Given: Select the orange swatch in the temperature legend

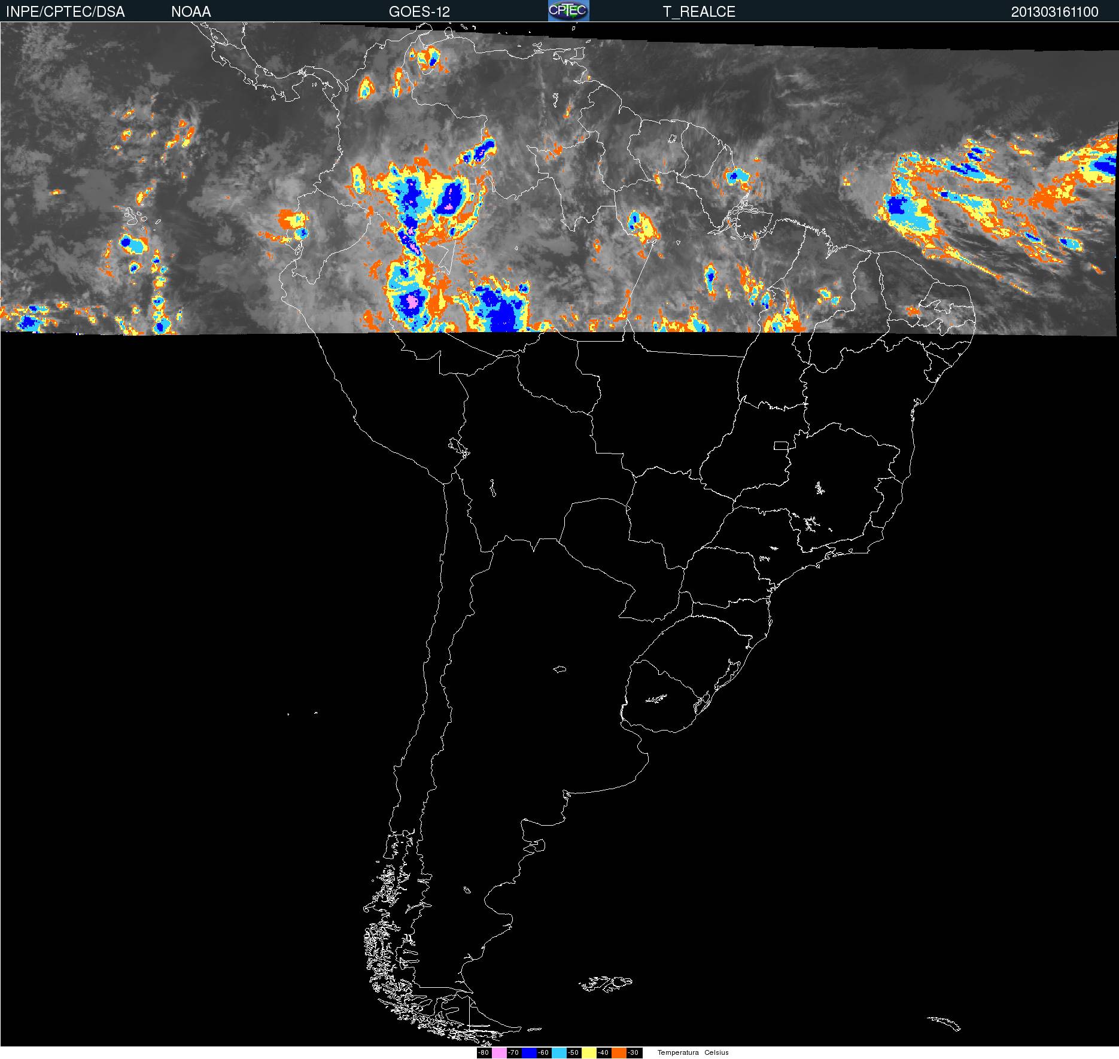Looking at the screenshot, I should (619, 1053).
